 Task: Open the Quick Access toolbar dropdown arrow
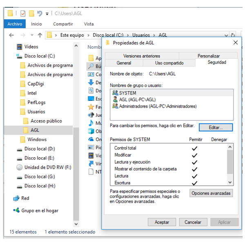(x=47, y=13)
